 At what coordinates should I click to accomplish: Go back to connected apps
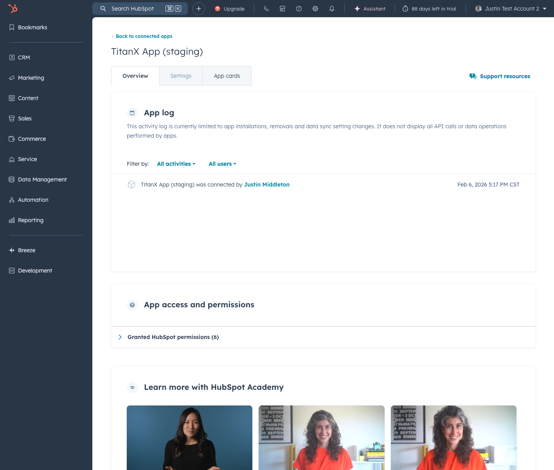(142, 36)
